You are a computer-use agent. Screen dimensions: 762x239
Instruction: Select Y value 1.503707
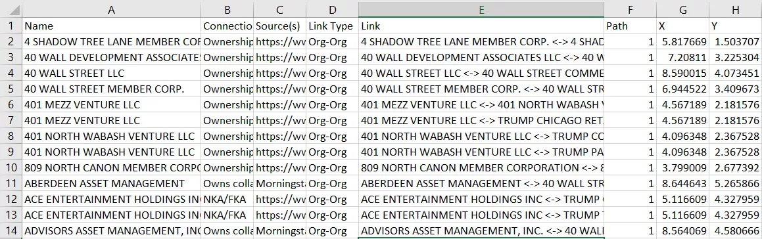coord(735,42)
